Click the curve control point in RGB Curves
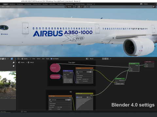157x117 pixels. pos(84,104)
